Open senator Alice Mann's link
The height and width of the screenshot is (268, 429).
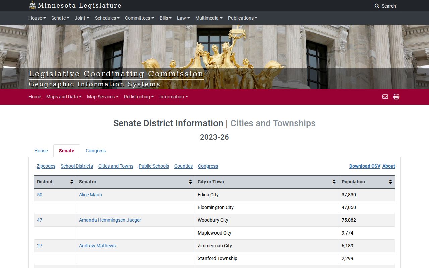coord(90,195)
